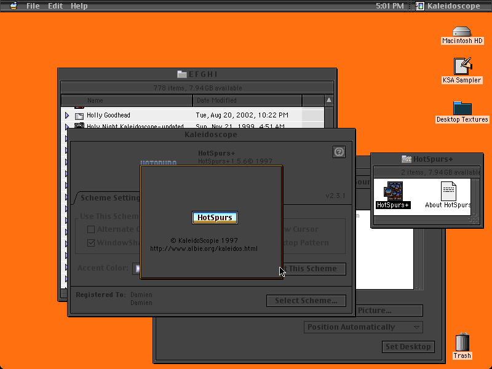
Task: Expand the Holly Goodhead folder triangle
Action: (67, 116)
